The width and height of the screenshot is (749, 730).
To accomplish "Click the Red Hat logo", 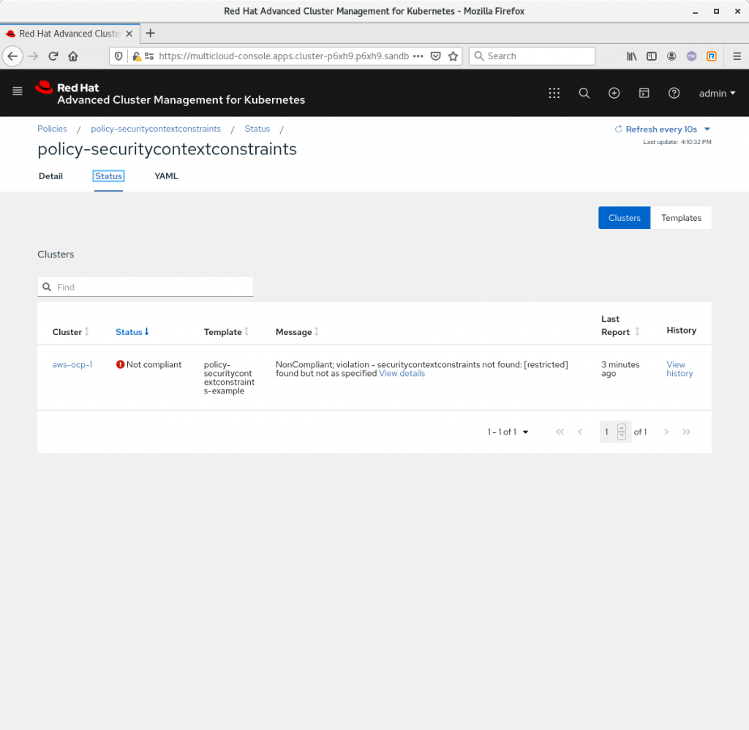I will tap(170, 93).
